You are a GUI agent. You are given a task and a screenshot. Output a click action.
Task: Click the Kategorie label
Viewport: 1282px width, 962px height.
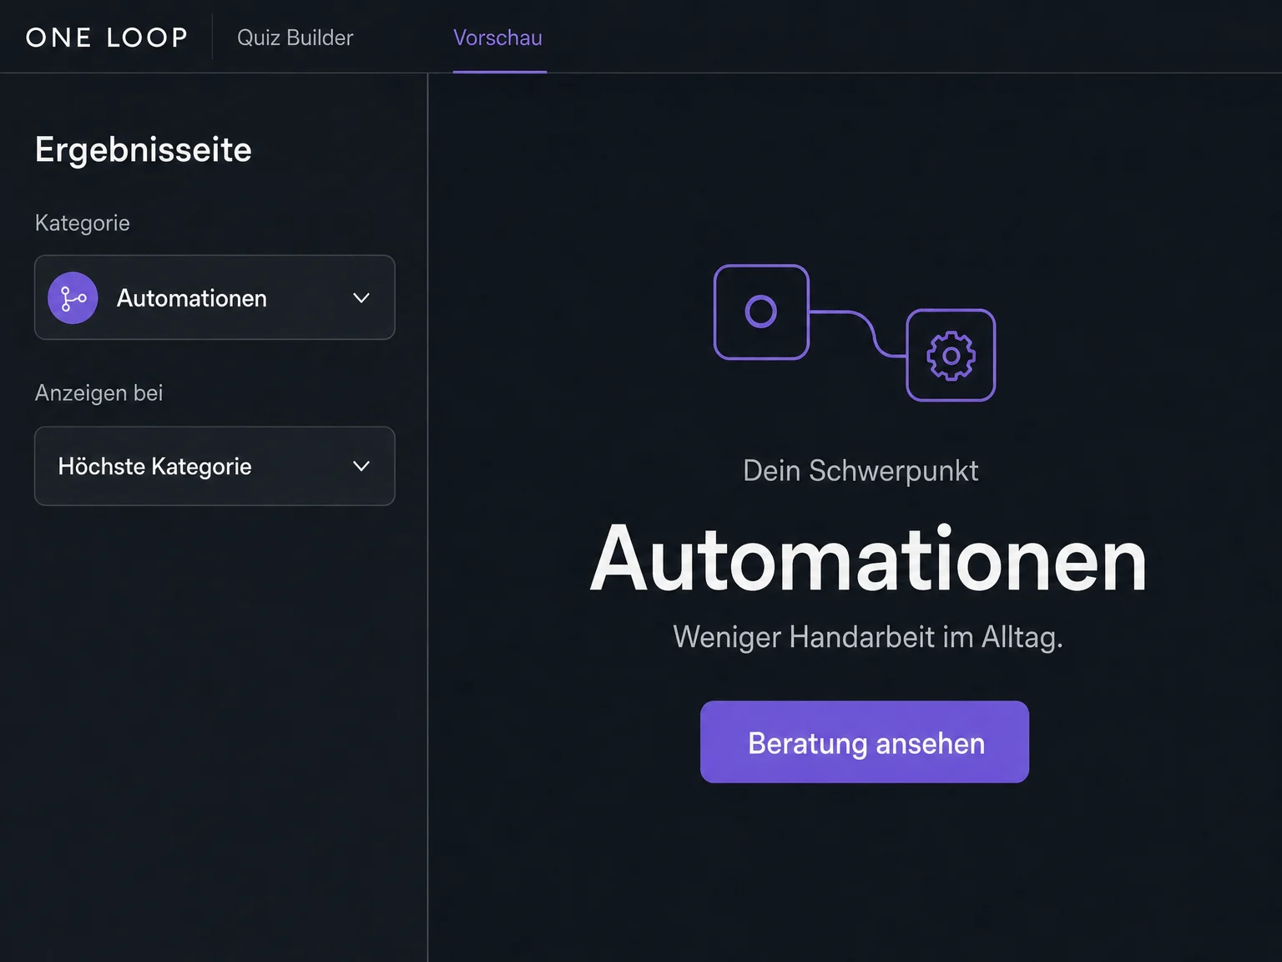click(x=83, y=223)
